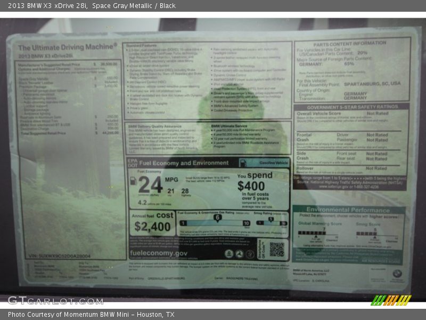The image size is (426, 320).
Task: Click the VIN line at the sticker bottom-left
Action: coord(60,256)
